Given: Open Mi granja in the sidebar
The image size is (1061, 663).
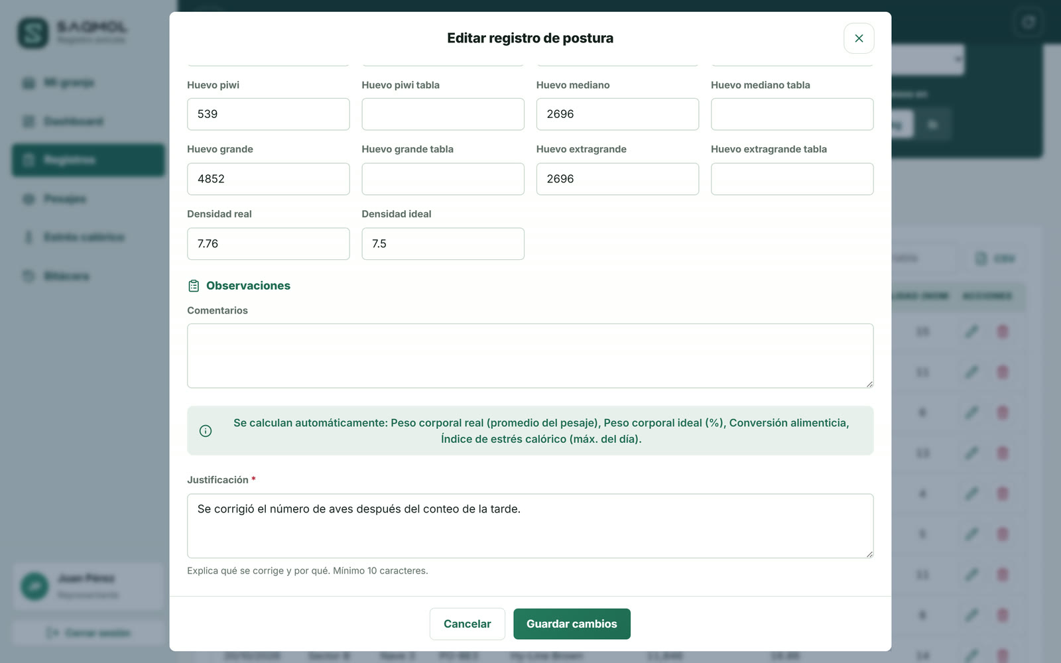Looking at the screenshot, I should point(88,83).
